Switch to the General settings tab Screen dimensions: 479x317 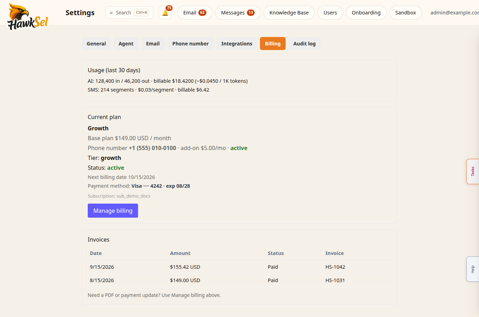[96, 44]
